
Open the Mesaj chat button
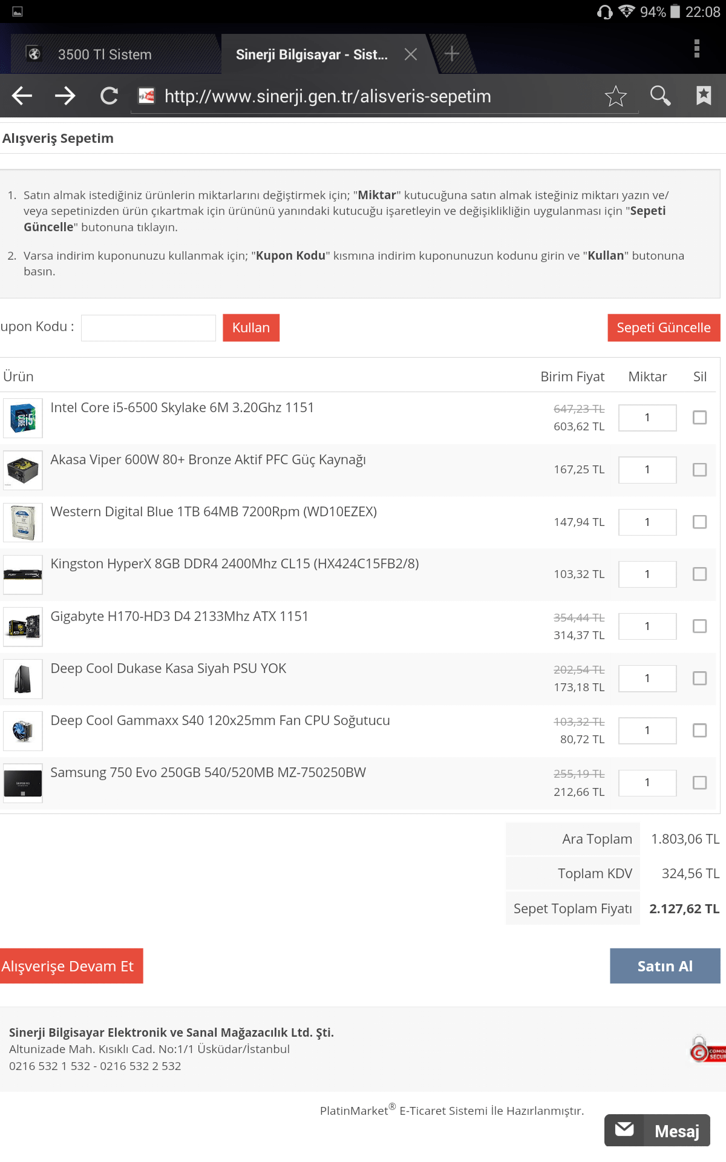click(x=657, y=1131)
